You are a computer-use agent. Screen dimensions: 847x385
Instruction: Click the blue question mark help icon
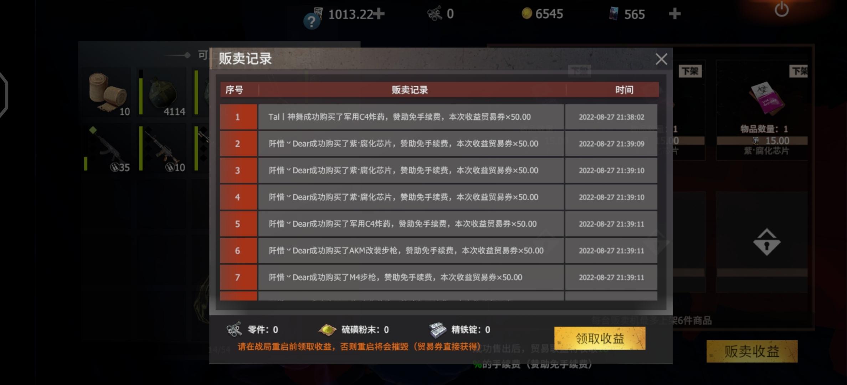[x=312, y=22]
